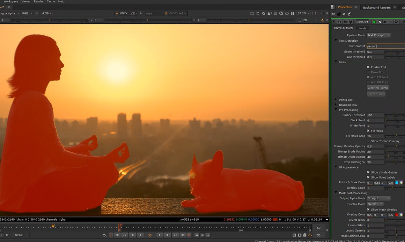The image size is (405, 242).
Task: Enable the Add BG Point checkbox
Action: (x=368, y=82)
